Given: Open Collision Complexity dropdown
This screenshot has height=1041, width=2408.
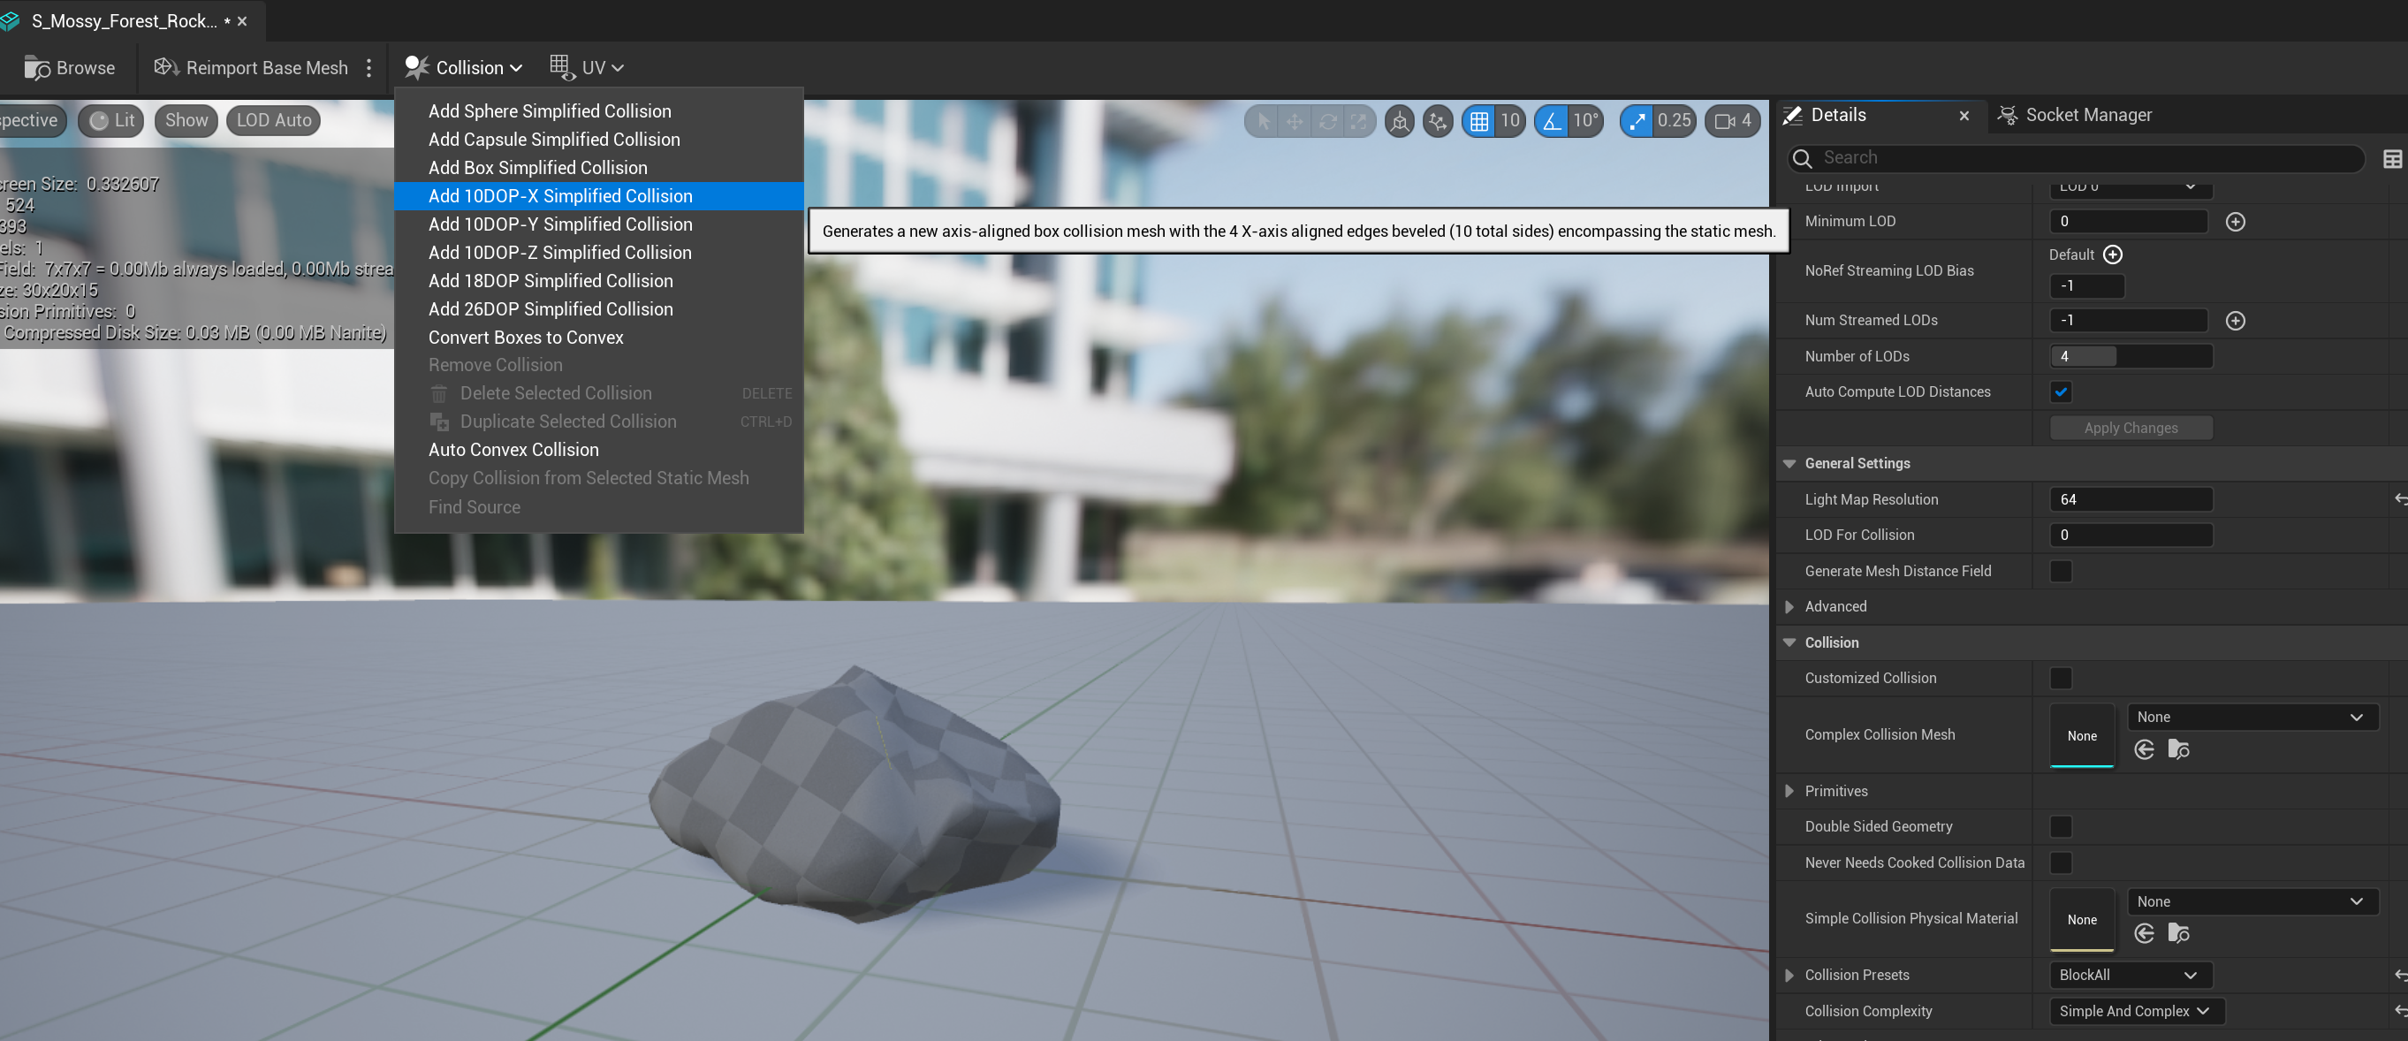Looking at the screenshot, I should click(2134, 1011).
